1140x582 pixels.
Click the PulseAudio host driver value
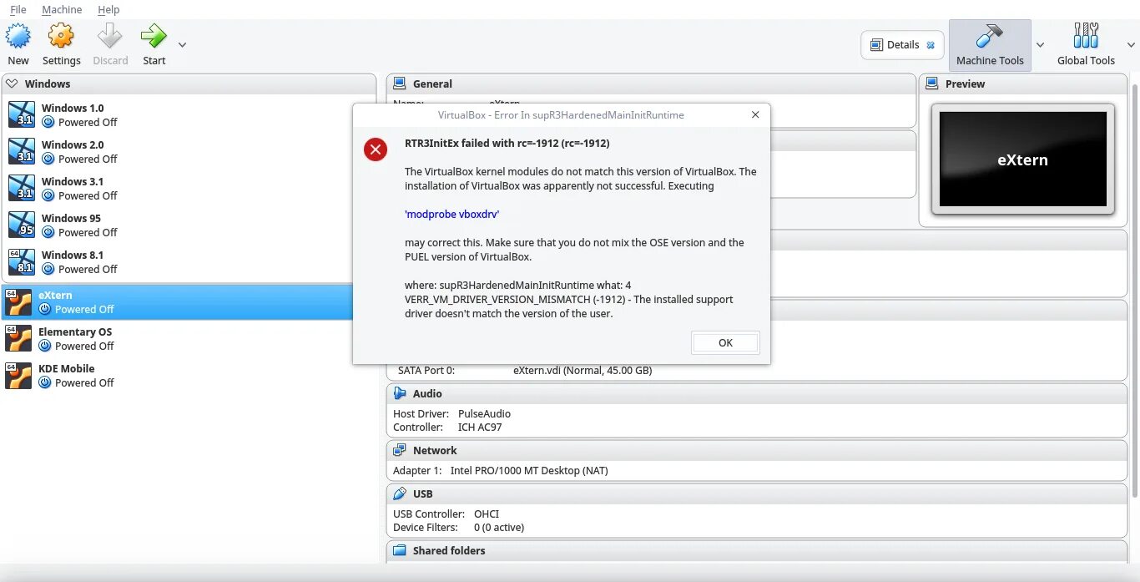click(x=484, y=413)
